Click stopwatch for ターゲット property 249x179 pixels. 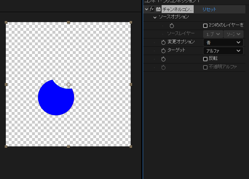tap(163, 51)
